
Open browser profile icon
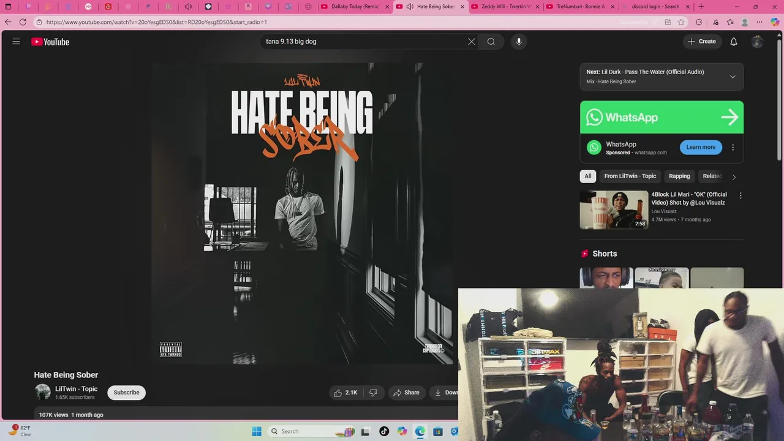point(745,22)
